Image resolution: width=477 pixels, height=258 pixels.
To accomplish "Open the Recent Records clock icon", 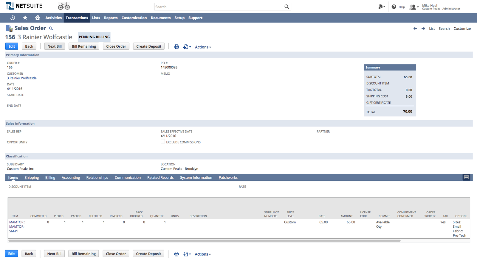I will (13, 18).
